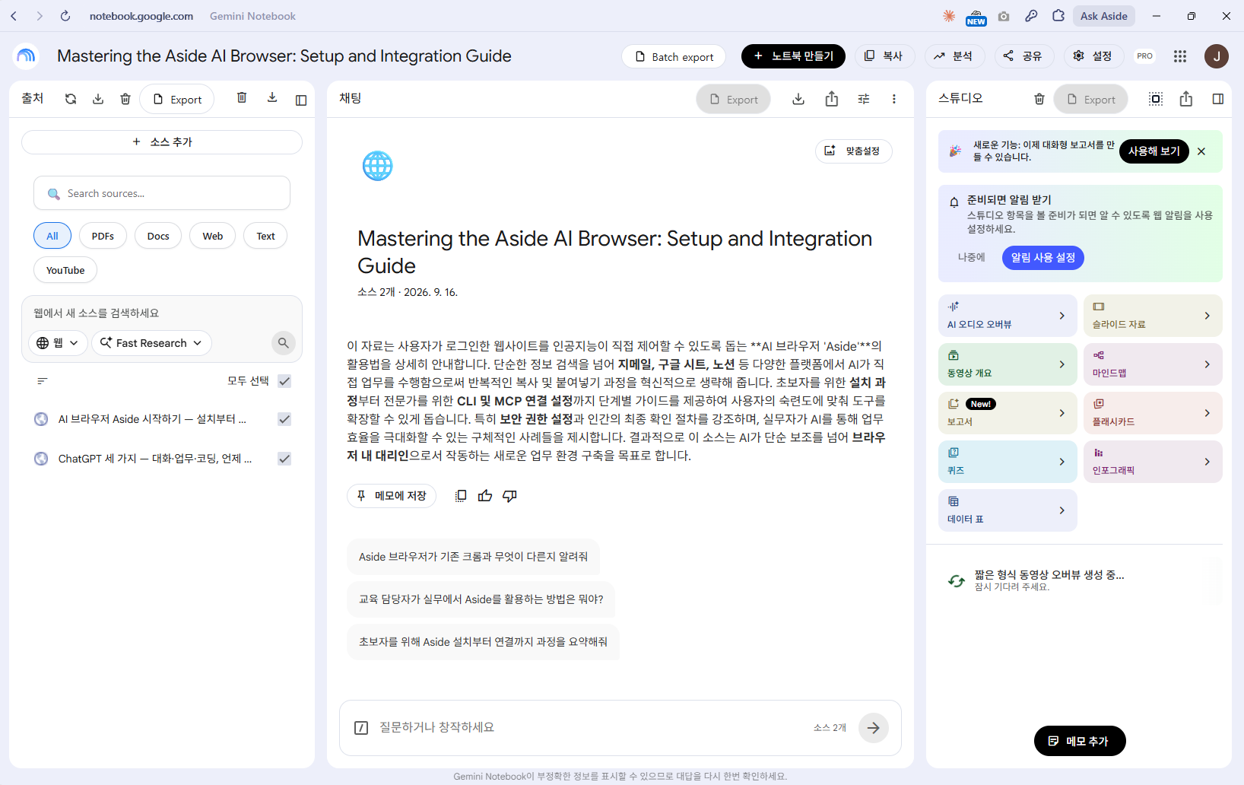
Task: Share the chat using upload icon
Action: point(832,99)
